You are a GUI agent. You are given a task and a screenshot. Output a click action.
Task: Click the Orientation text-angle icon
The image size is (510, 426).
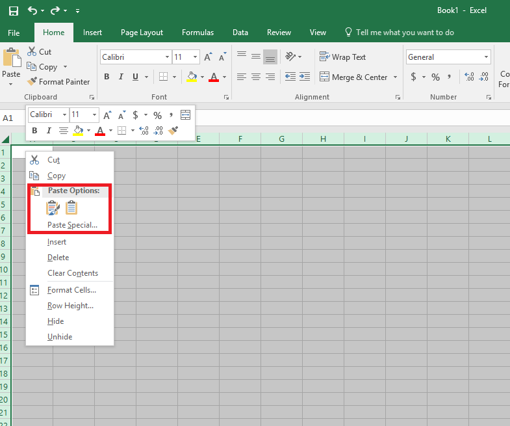pos(290,57)
